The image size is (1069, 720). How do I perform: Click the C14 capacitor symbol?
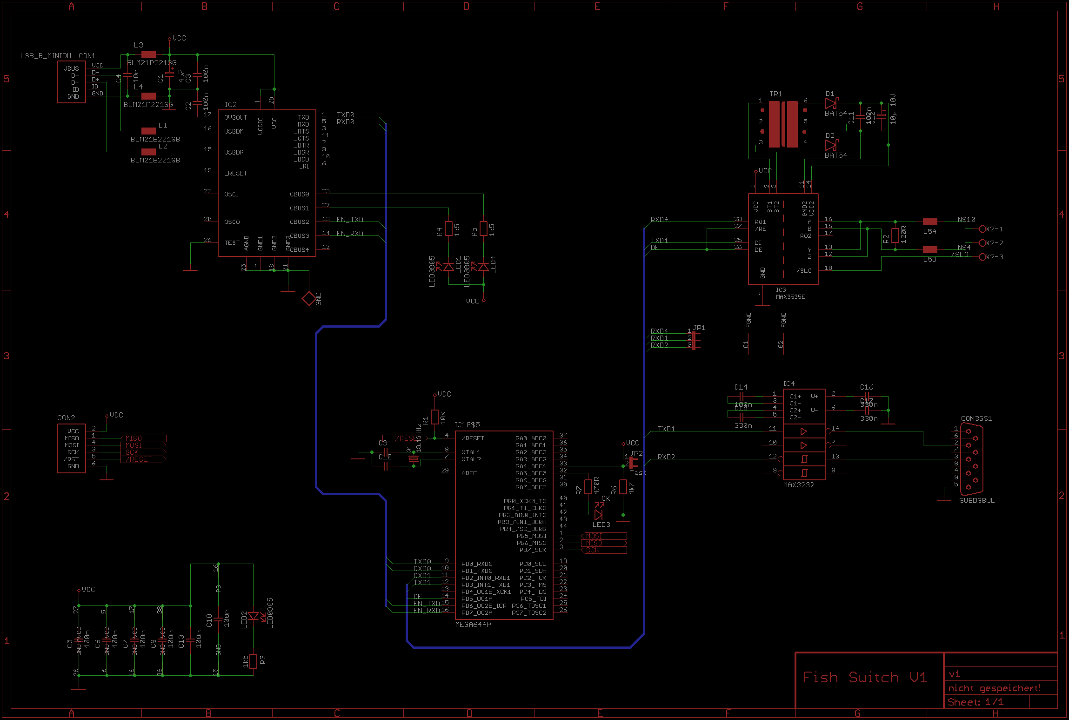(742, 397)
